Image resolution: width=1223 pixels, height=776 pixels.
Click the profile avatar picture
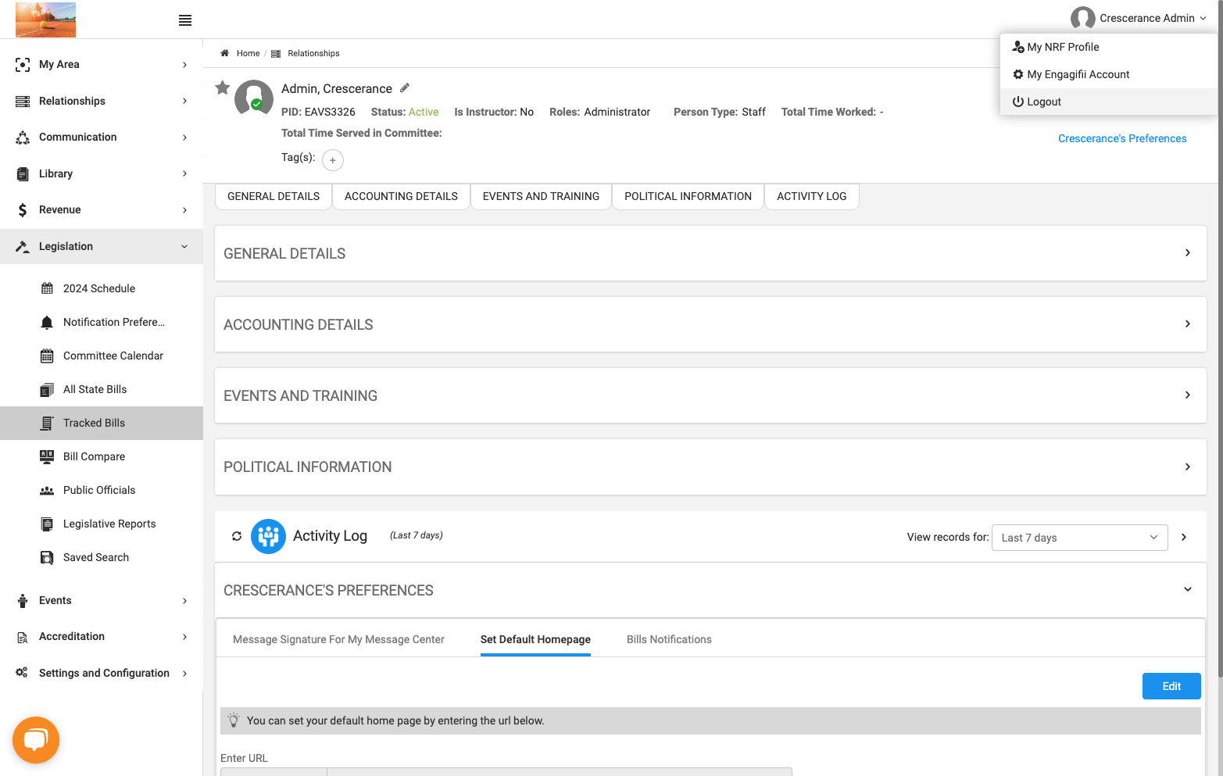tap(254, 98)
